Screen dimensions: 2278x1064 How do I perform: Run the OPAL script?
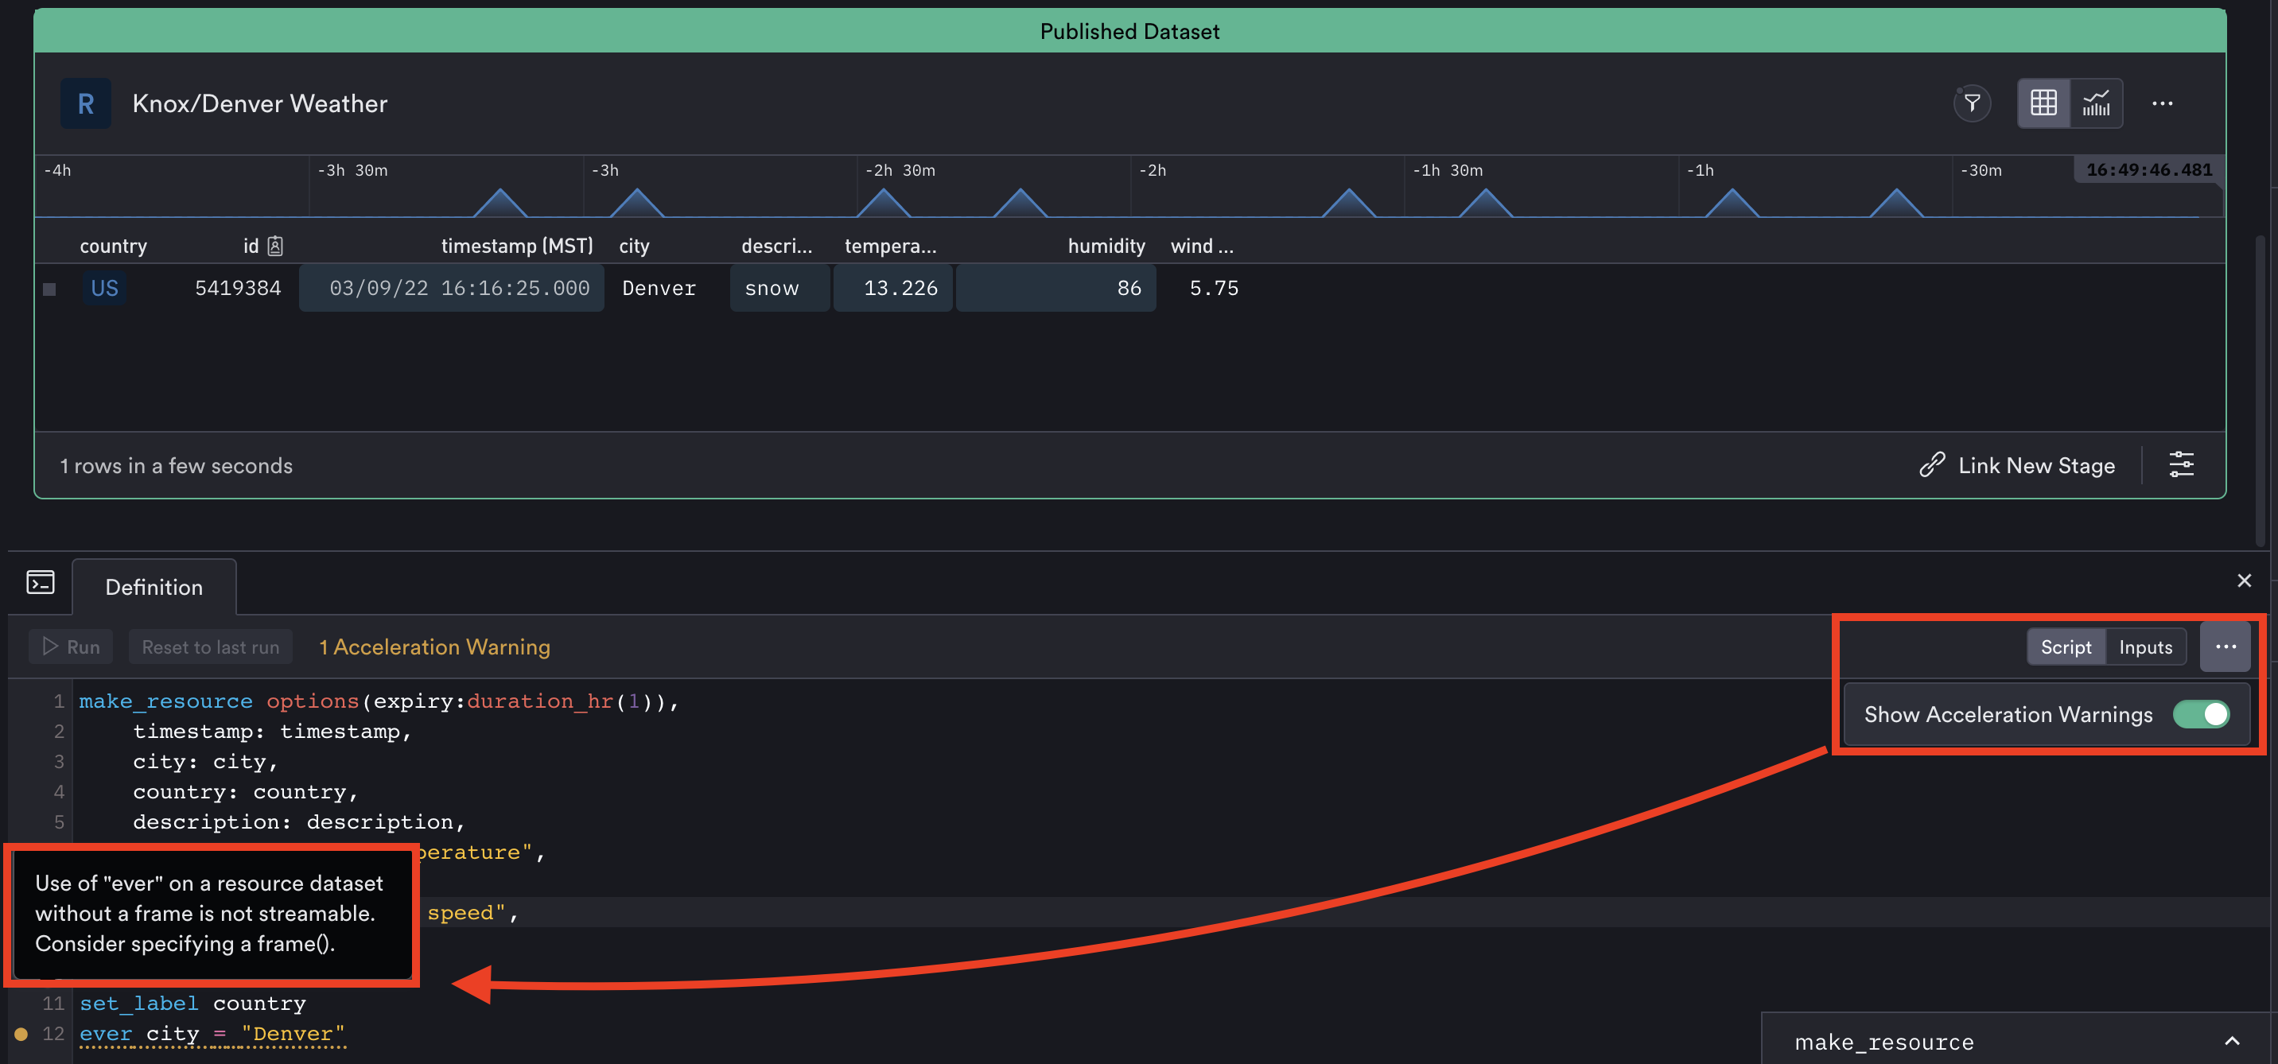71,647
